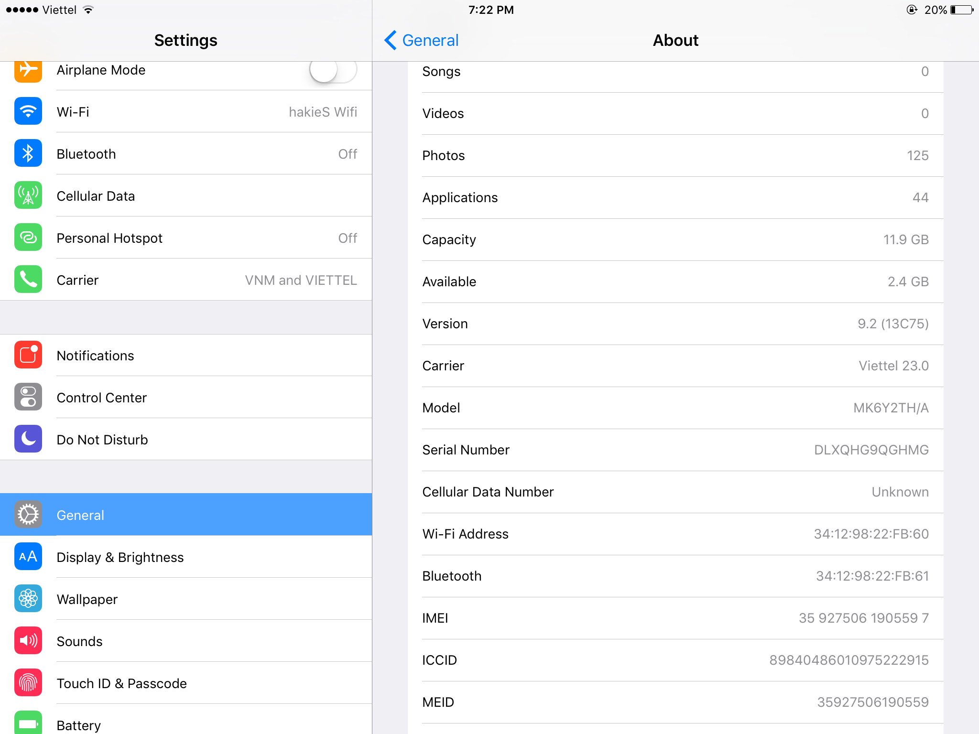Viewport: 979px width, 734px height.
Task: Tap the General gear icon
Action: pos(28,514)
